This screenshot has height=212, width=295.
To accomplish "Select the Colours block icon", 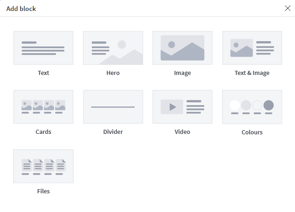I will coord(252,107).
